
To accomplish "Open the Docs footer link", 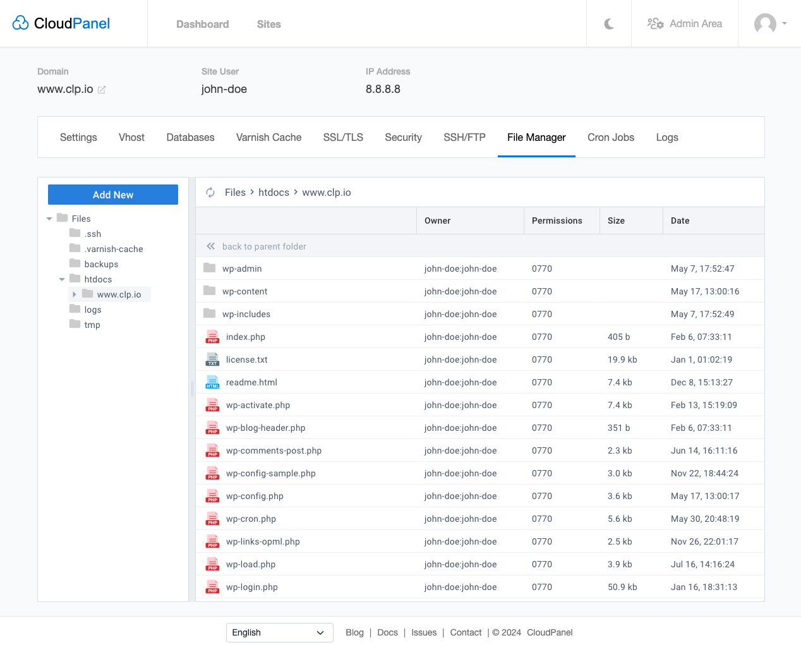I will point(387,632).
